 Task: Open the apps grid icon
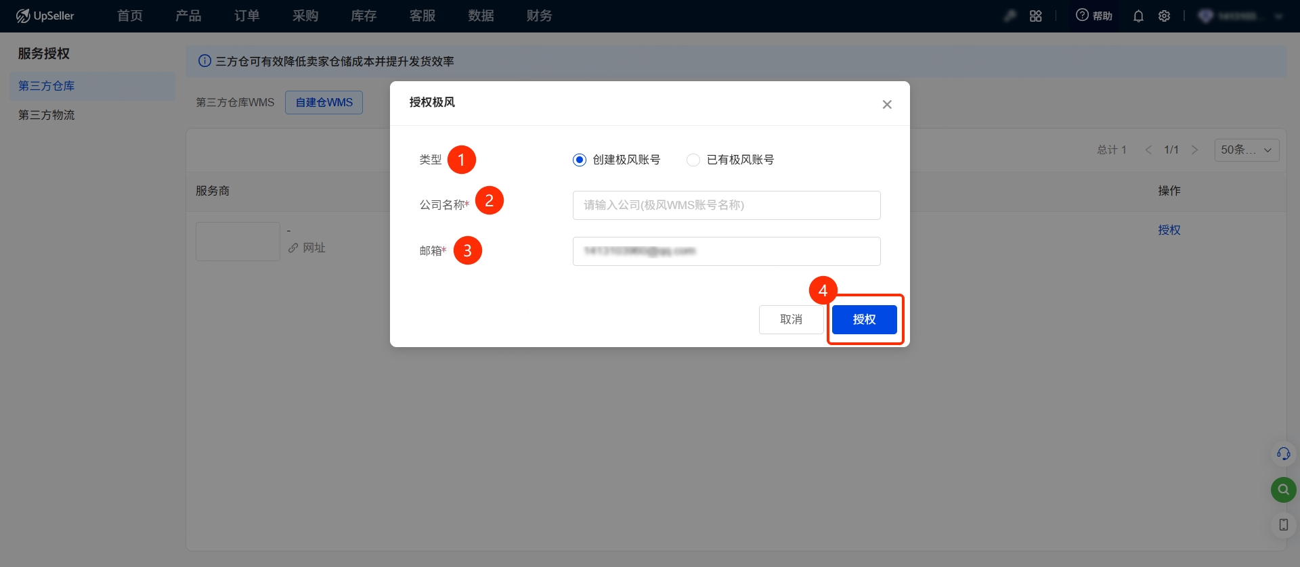[x=1035, y=16]
